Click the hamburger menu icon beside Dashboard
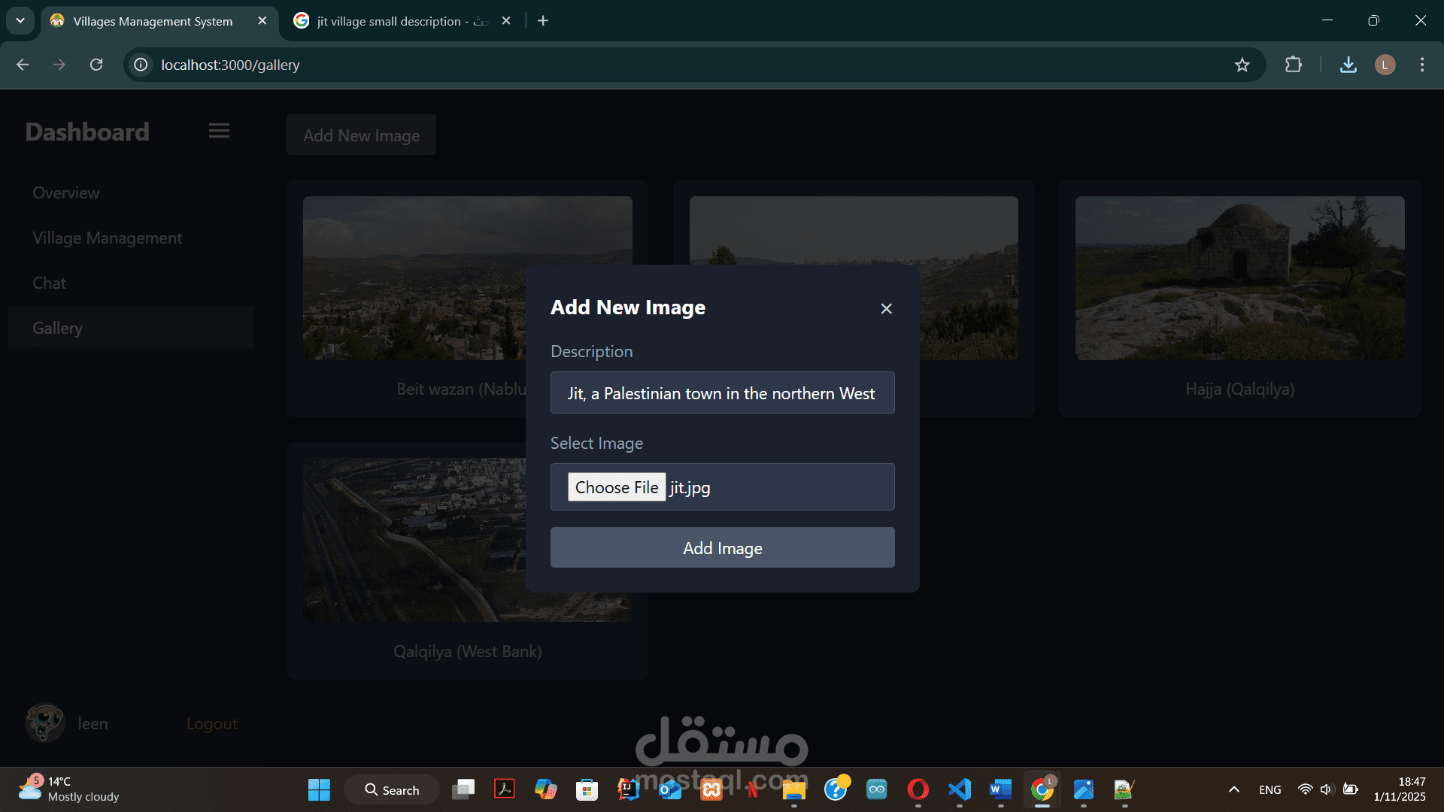This screenshot has height=812, width=1444. pos(219,131)
